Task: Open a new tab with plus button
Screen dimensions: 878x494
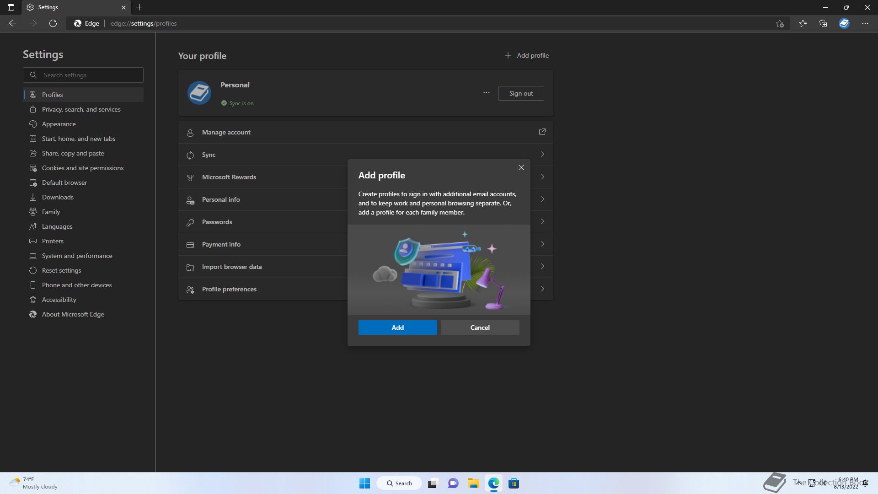Action: pos(139,7)
